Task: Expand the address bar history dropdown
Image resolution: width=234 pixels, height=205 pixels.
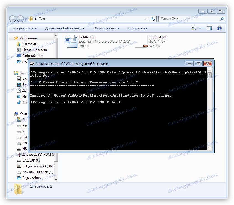Action: (147, 19)
